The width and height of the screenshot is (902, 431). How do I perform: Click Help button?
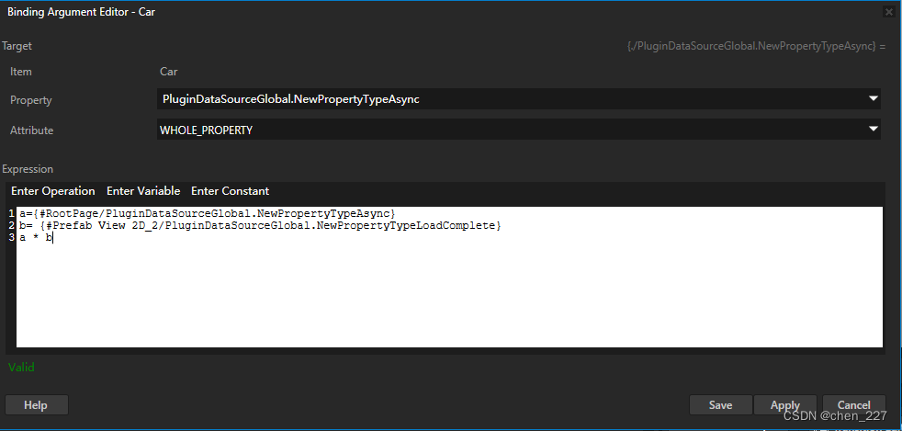(x=36, y=405)
